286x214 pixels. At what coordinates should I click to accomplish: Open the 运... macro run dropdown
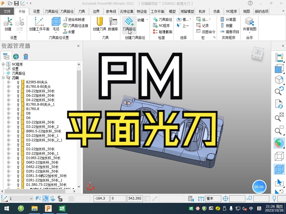pyautogui.click(x=204, y=20)
